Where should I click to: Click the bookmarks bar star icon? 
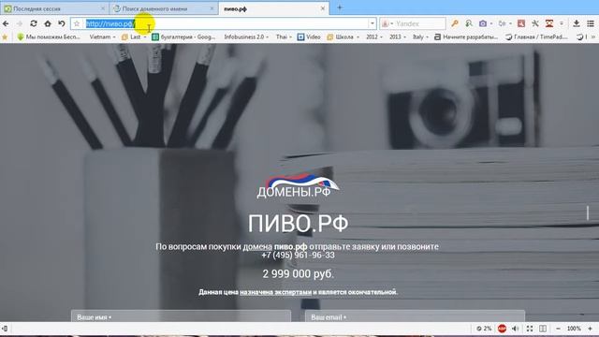(x=5, y=37)
